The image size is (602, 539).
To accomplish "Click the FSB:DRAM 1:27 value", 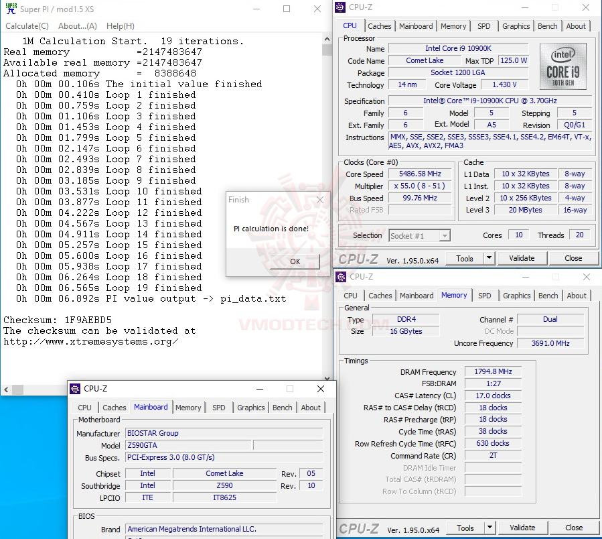I will (493, 383).
